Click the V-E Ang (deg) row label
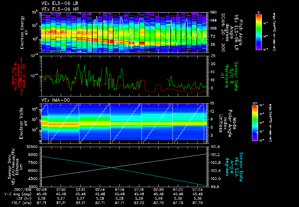Screen dimensions: 299x207 coord(18,194)
